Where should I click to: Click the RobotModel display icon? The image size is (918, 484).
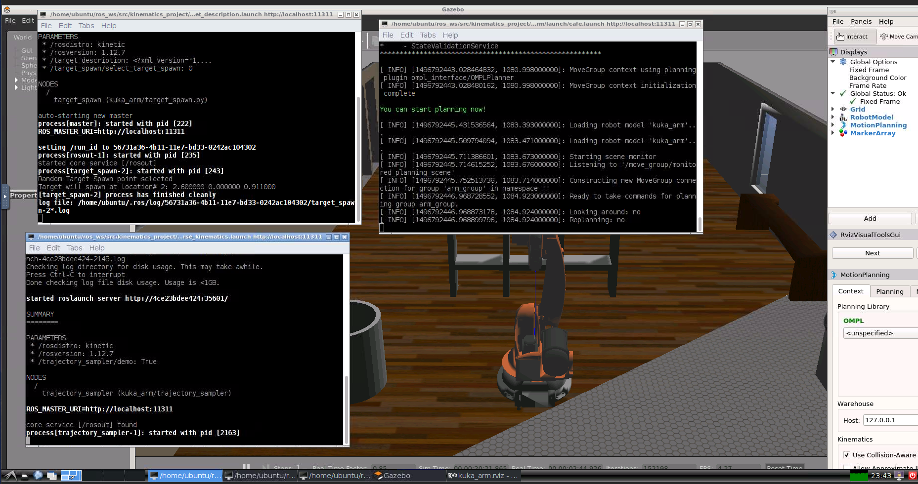click(843, 117)
